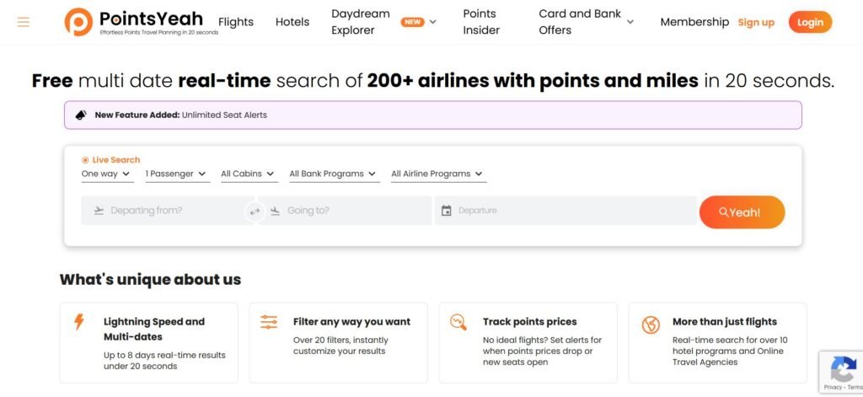
Task: Expand the One way trip type dropdown
Action: [x=105, y=174]
